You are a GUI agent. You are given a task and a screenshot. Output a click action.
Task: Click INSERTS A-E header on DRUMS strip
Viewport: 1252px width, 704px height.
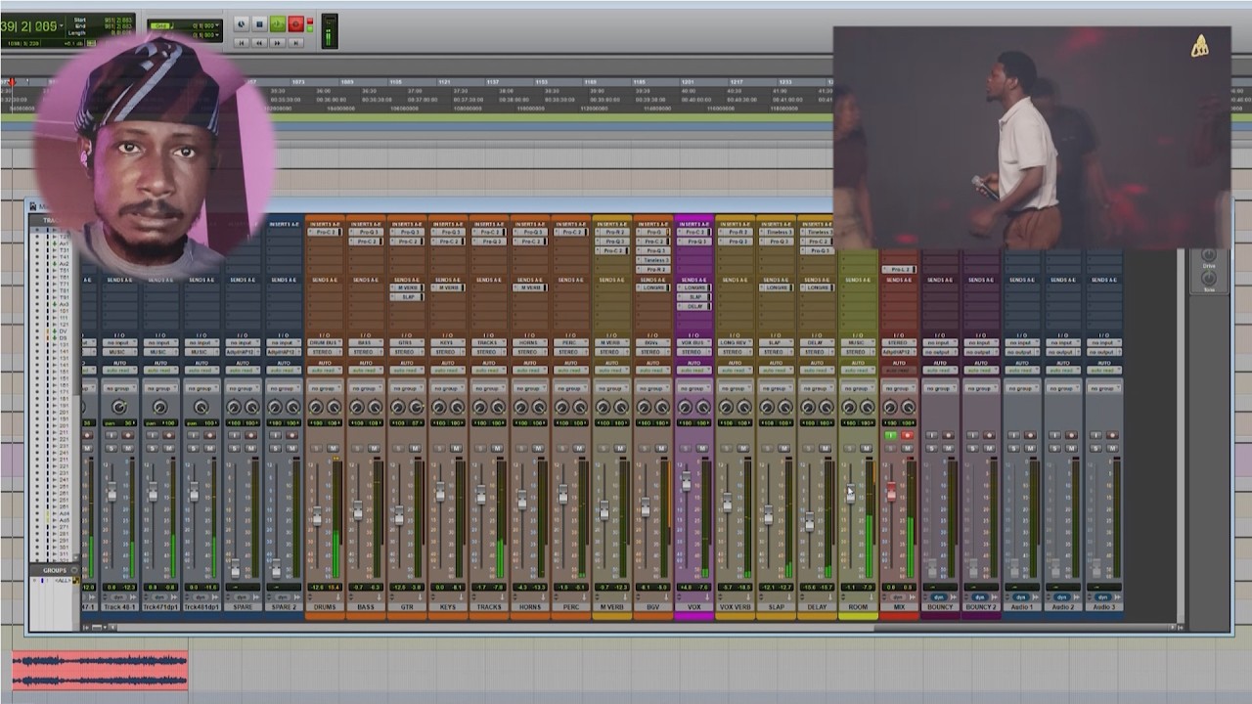324,224
